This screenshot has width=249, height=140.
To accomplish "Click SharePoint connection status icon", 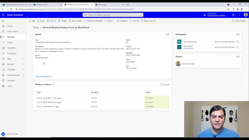I will tap(237, 47).
